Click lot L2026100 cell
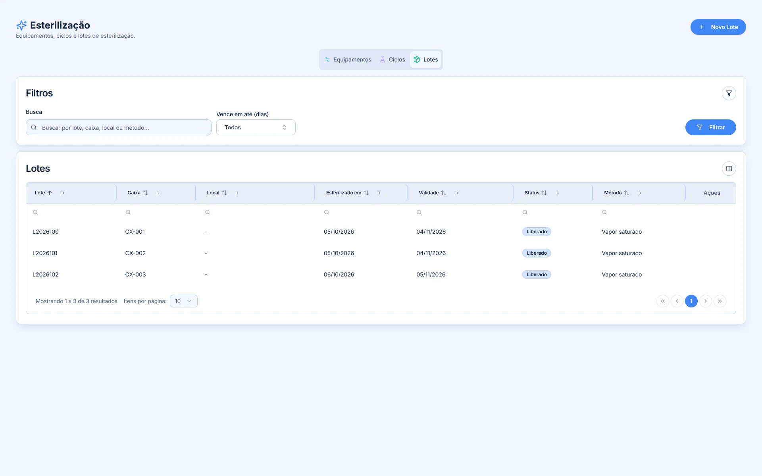762x476 pixels. click(x=46, y=232)
